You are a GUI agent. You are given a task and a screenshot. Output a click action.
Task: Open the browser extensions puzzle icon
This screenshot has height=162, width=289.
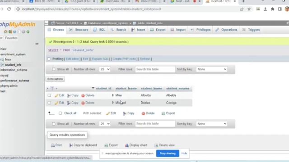point(272,9)
